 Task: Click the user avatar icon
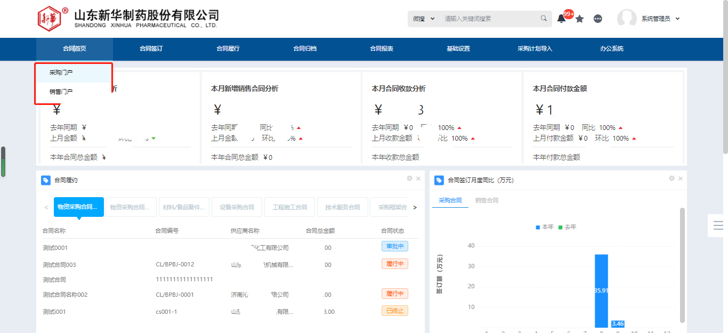tap(627, 19)
